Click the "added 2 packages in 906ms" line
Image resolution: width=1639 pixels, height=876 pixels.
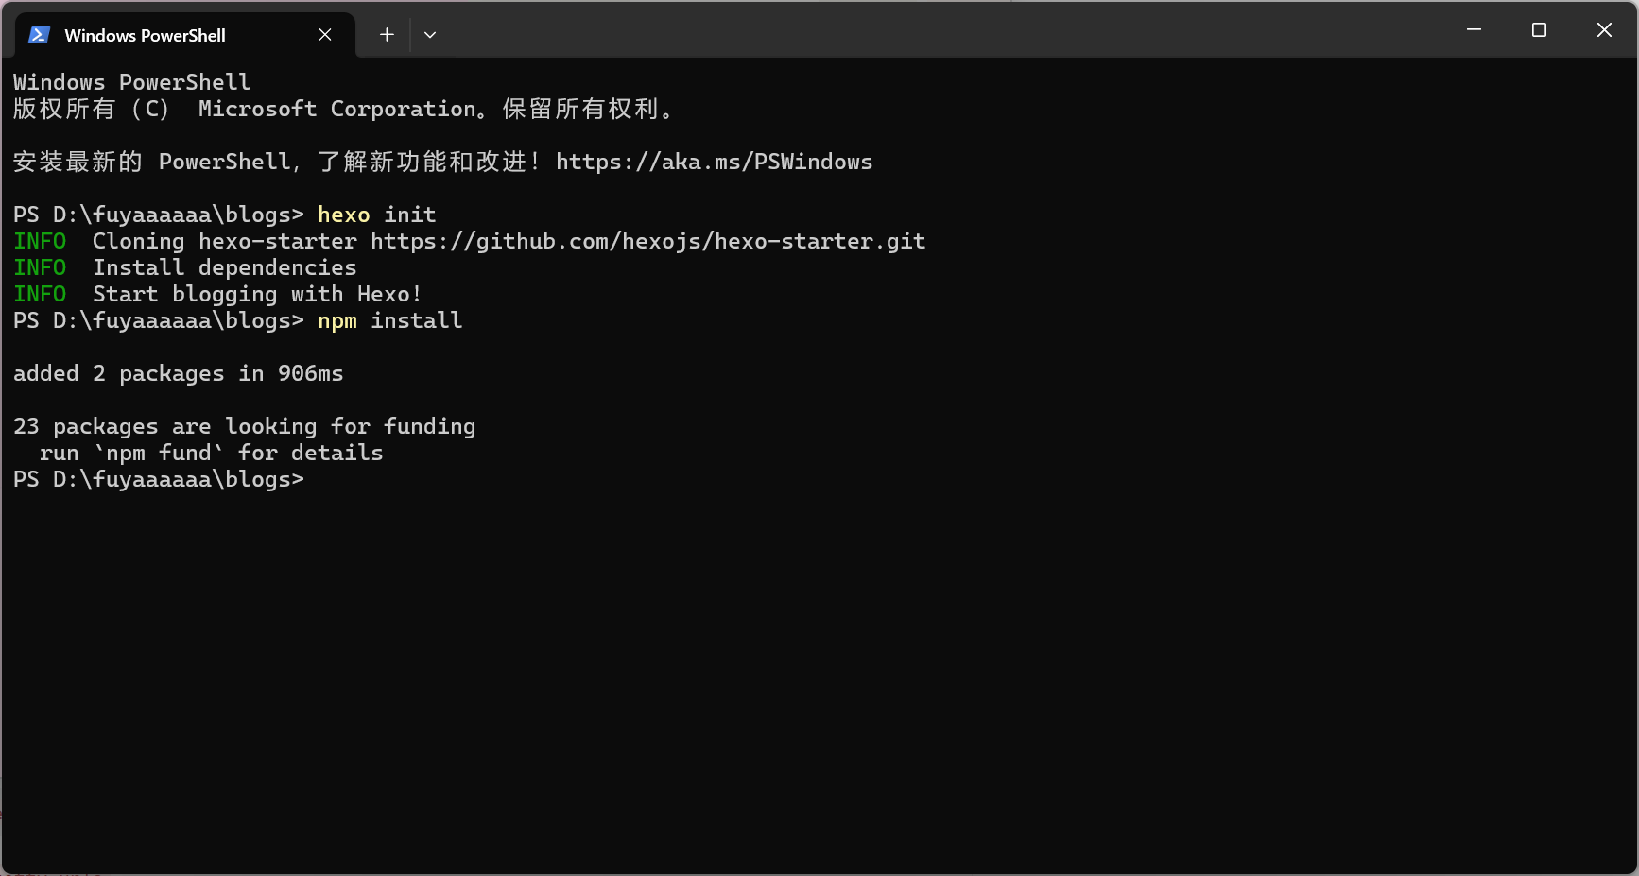pyautogui.click(x=178, y=374)
